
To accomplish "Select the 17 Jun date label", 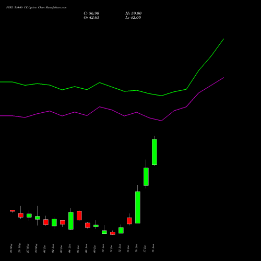I will click(x=145, y=248).
